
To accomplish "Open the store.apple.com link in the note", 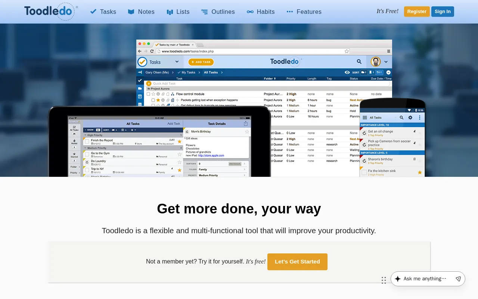I will pos(211,155).
